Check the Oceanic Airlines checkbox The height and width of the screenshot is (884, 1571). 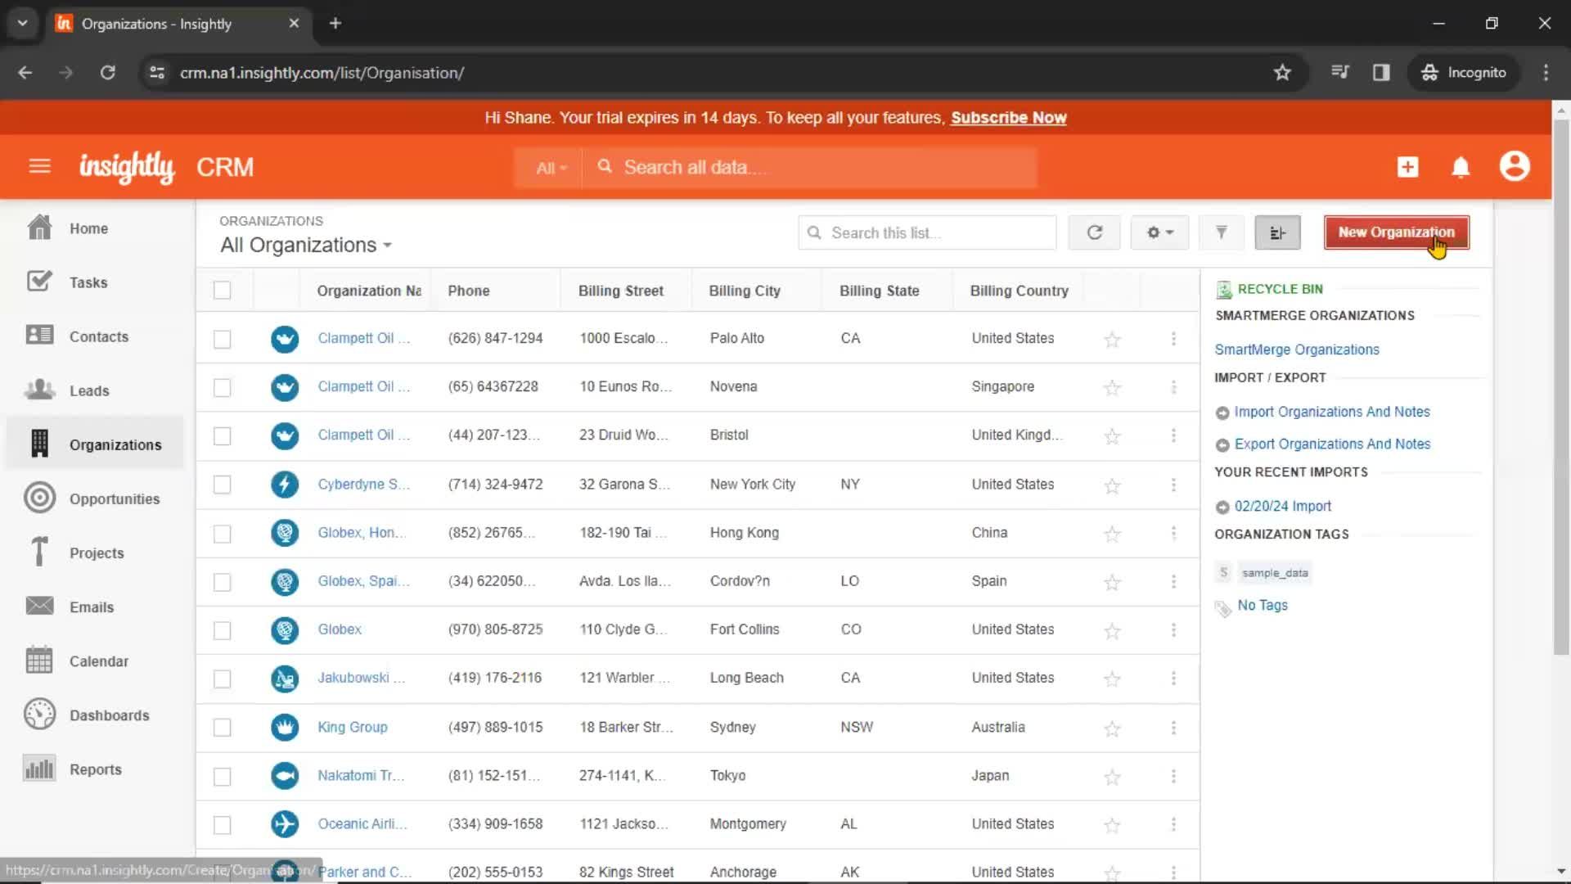[222, 824]
